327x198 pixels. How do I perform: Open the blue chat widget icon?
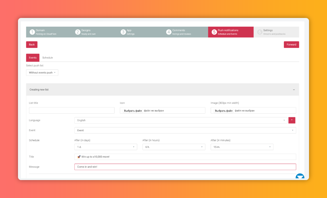(x=300, y=177)
